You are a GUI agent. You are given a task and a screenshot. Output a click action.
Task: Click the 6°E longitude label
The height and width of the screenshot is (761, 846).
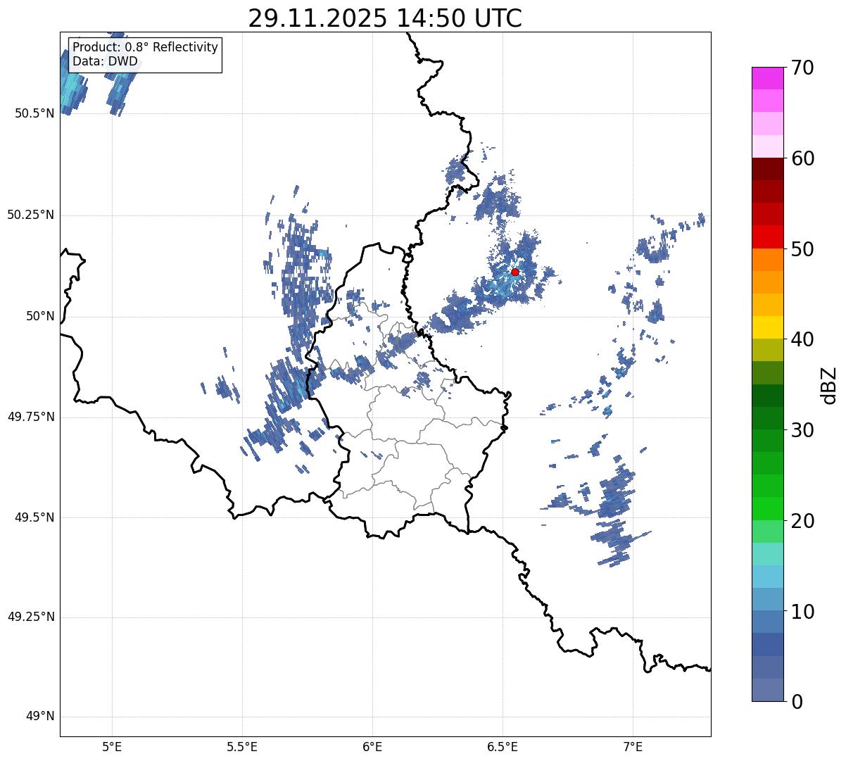pyautogui.click(x=372, y=747)
